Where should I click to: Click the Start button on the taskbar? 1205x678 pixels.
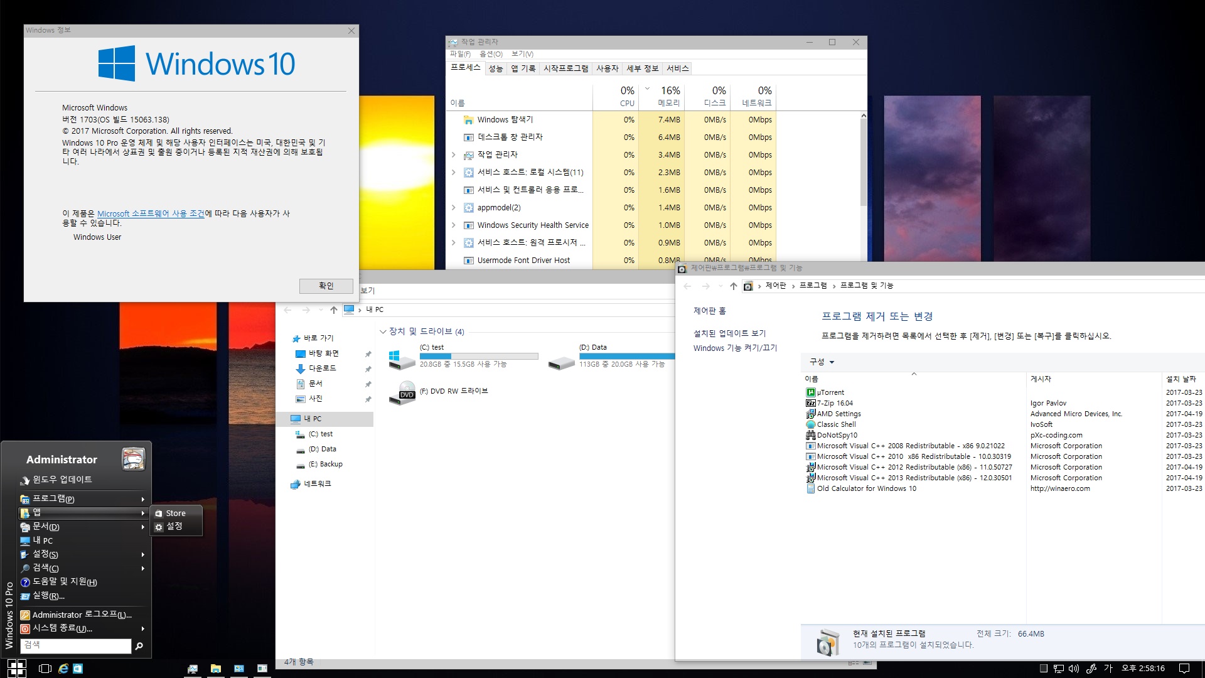16,668
